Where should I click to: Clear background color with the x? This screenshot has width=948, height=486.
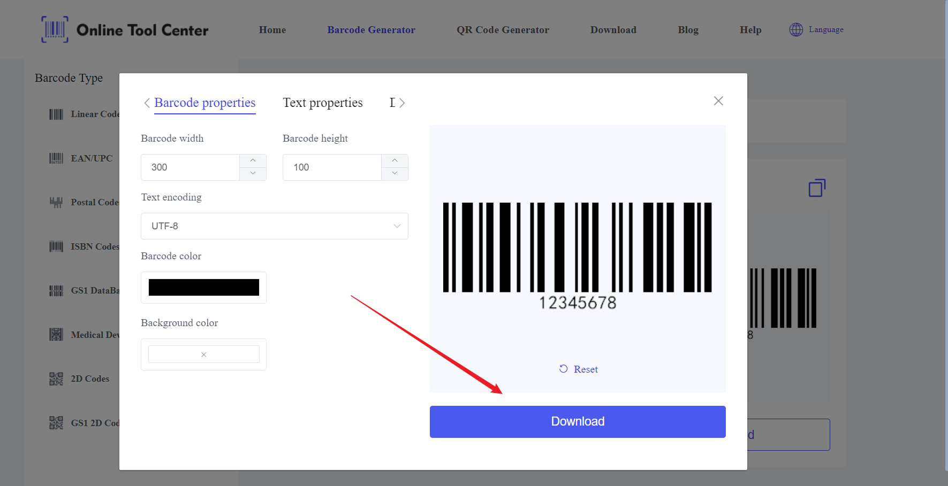[x=204, y=354]
